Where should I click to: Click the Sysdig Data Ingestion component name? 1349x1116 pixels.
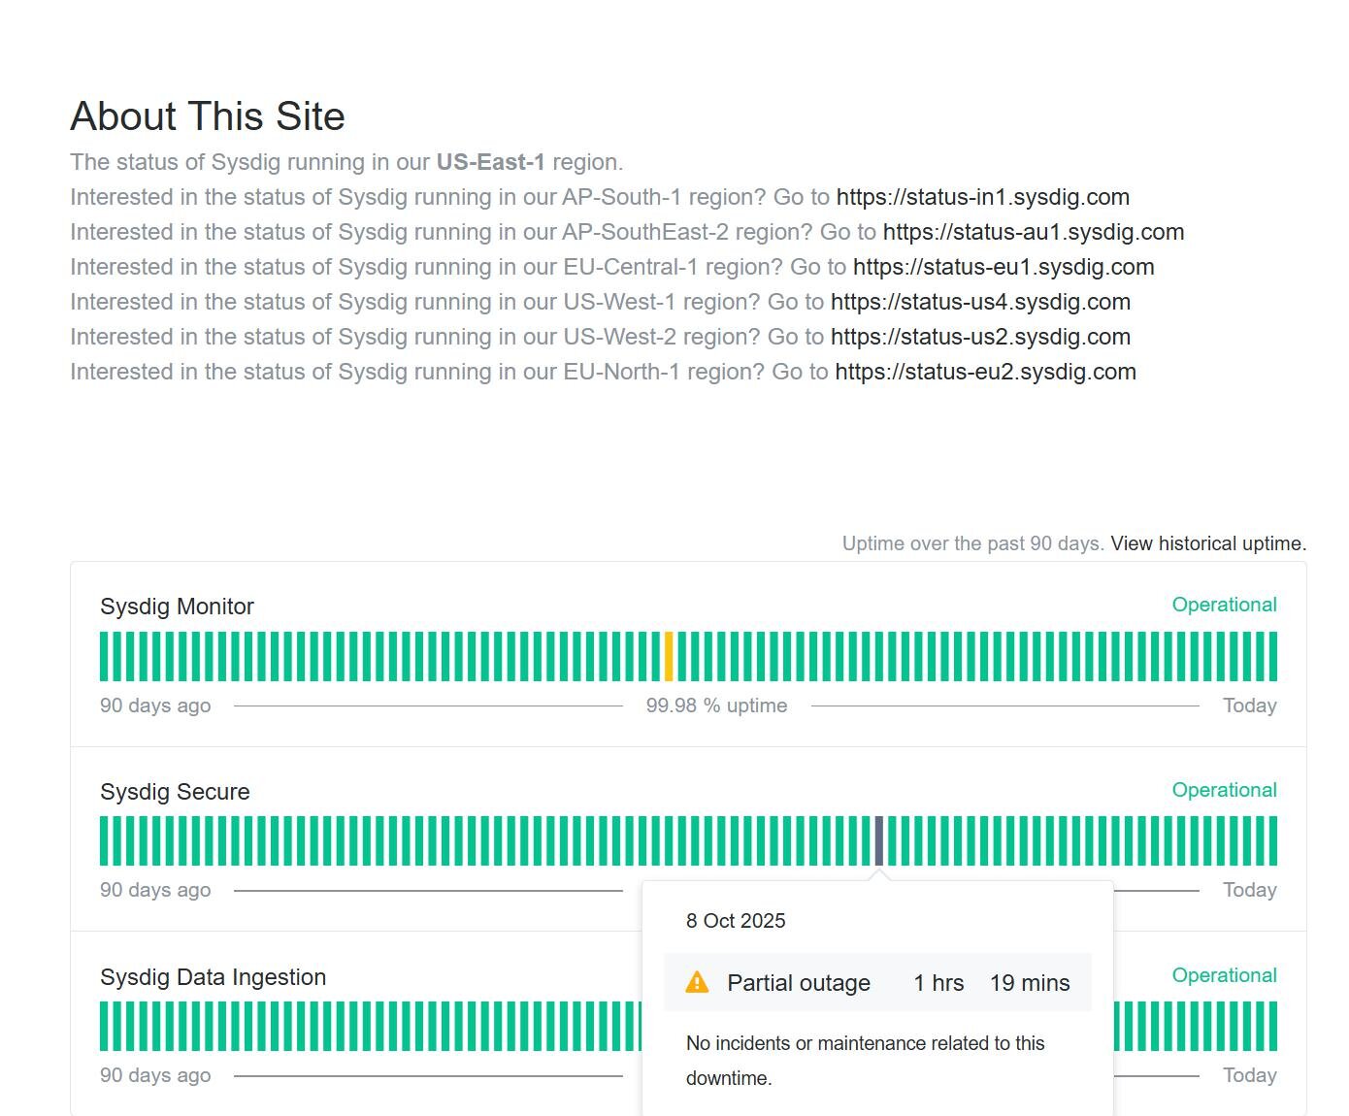213,977
